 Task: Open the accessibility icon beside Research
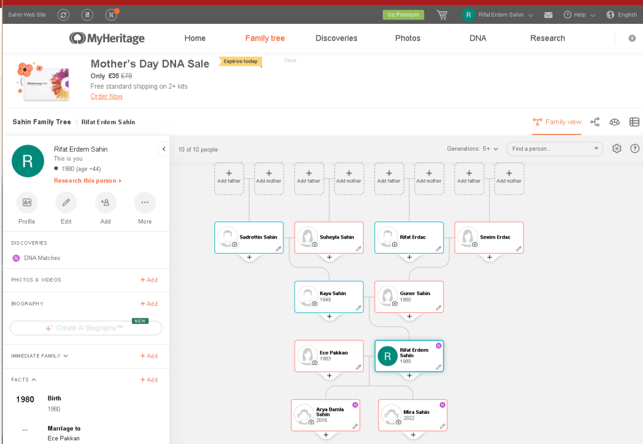632,38
